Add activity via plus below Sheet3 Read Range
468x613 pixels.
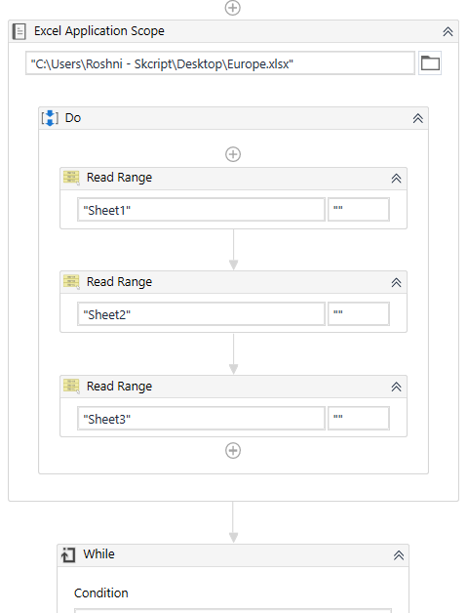233,450
